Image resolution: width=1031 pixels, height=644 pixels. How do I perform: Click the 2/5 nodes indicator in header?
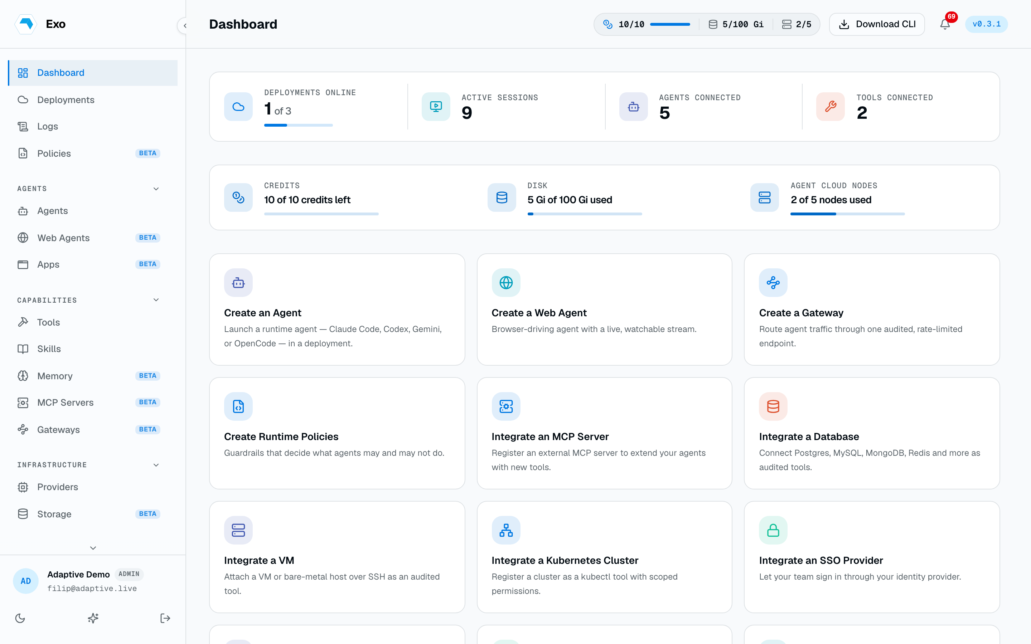pos(797,24)
